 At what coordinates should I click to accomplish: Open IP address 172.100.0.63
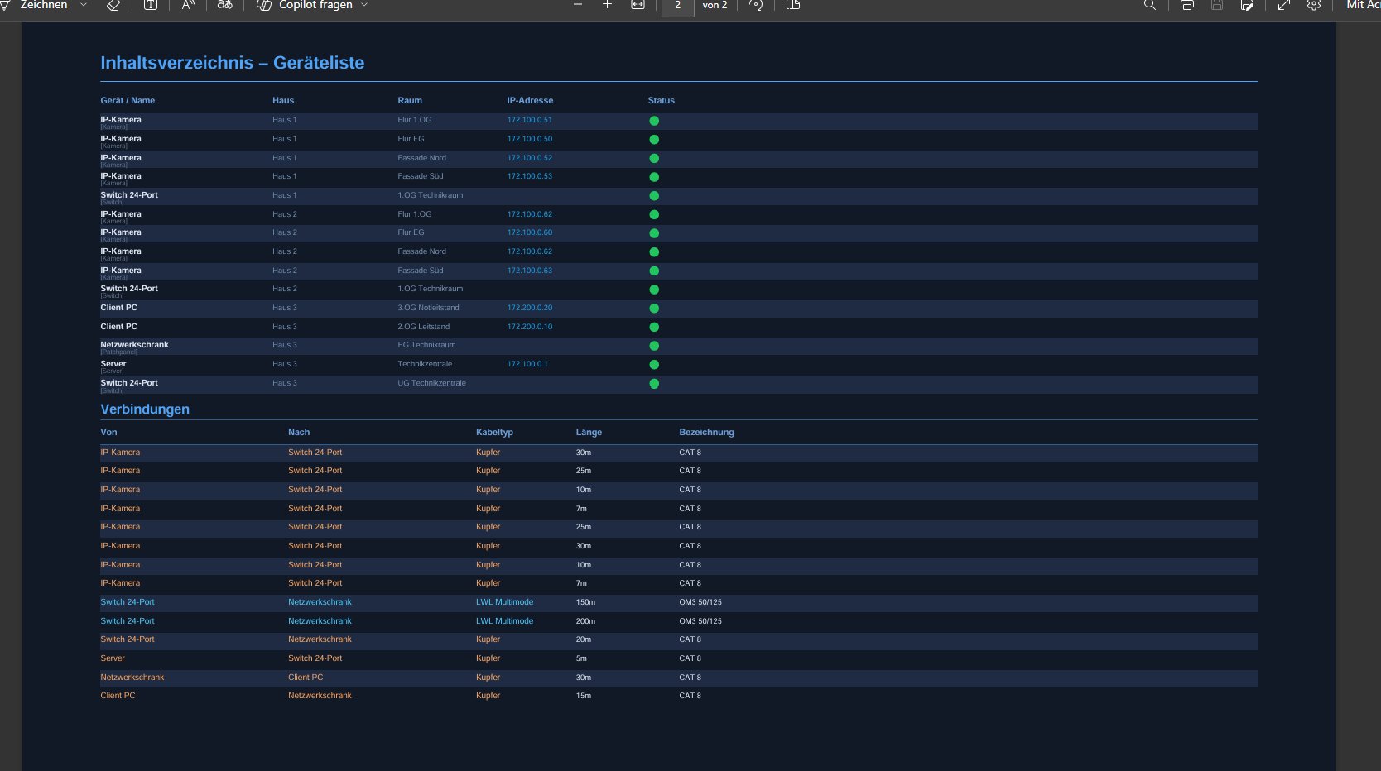click(x=530, y=271)
